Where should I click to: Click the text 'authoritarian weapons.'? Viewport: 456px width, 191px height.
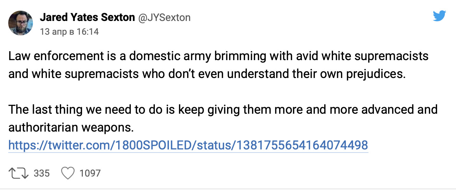[x=70, y=127]
